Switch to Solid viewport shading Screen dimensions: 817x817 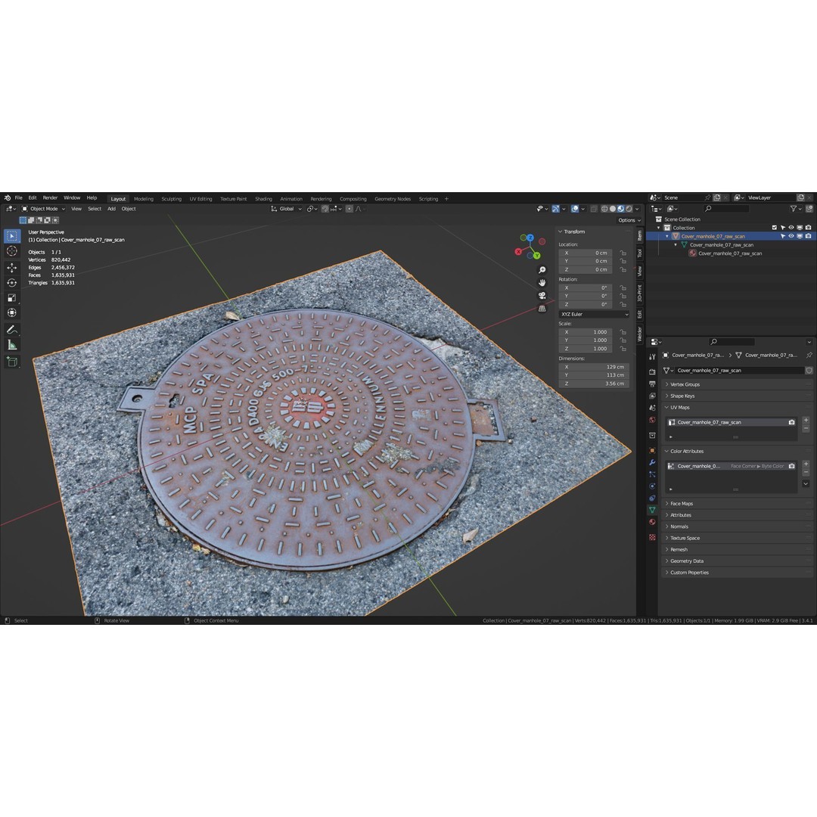tap(613, 209)
